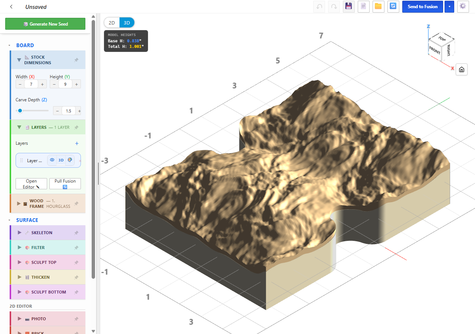
Task: Switch the viewport to 2D mode
Action: (112, 23)
